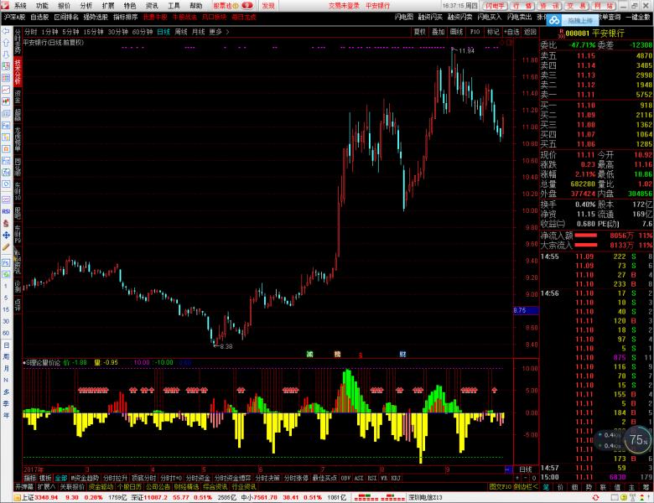Select the 区间排名 toolbar entry
The height and width of the screenshot is (503, 654).
click(66, 17)
